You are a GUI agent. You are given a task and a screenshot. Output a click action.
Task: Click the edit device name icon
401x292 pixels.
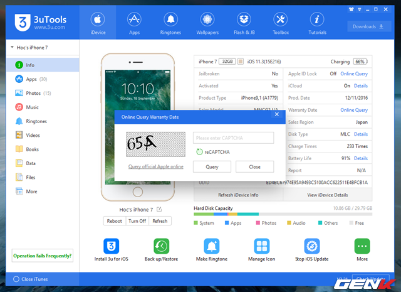coord(159,209)
